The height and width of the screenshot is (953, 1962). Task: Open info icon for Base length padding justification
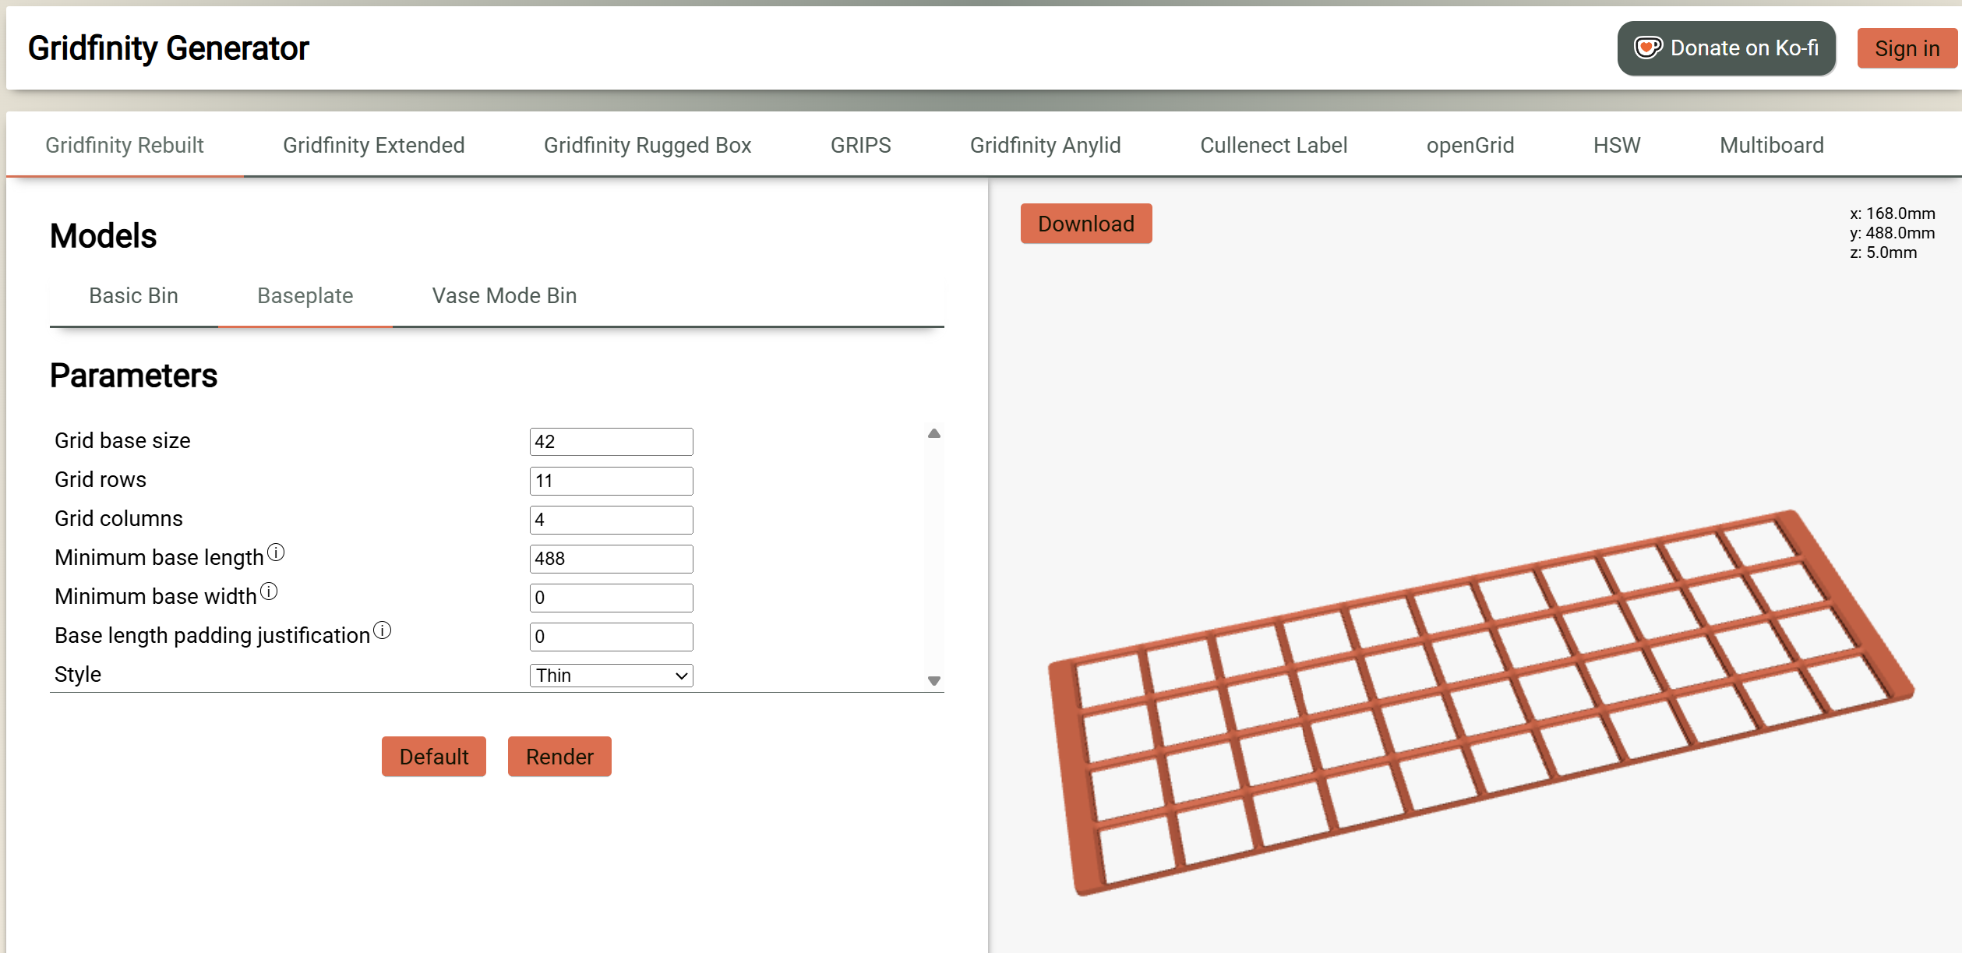coord(383,630)
